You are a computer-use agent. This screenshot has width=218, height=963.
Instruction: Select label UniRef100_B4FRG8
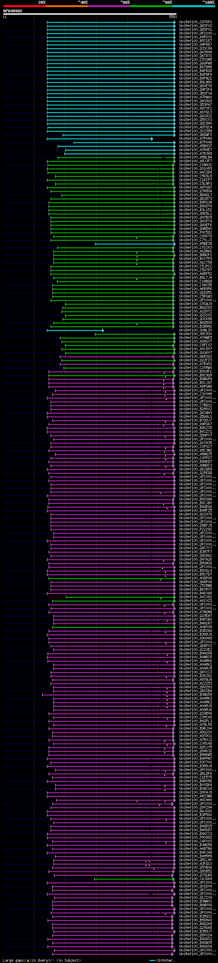[x=196, y=71]
